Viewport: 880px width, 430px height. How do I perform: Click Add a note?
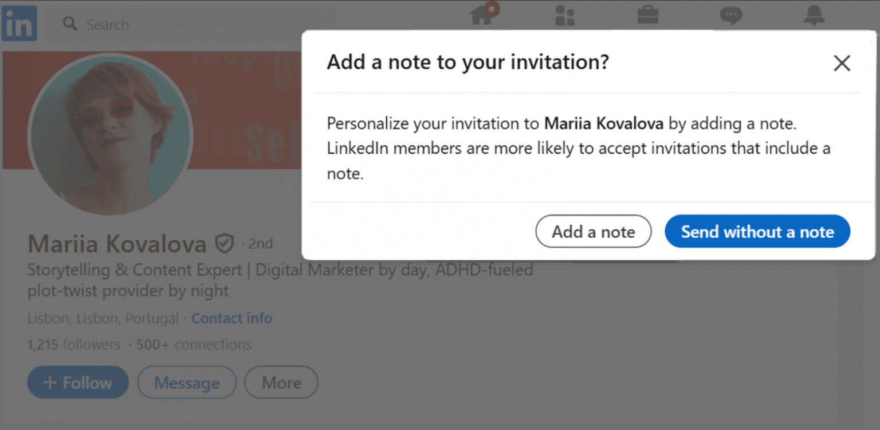[x=593, y=232]
